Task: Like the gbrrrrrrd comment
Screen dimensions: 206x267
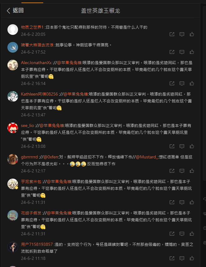Action: [192, 171]
